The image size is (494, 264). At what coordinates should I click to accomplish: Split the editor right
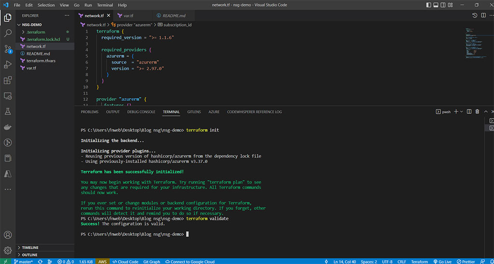[x=482, y=15]
